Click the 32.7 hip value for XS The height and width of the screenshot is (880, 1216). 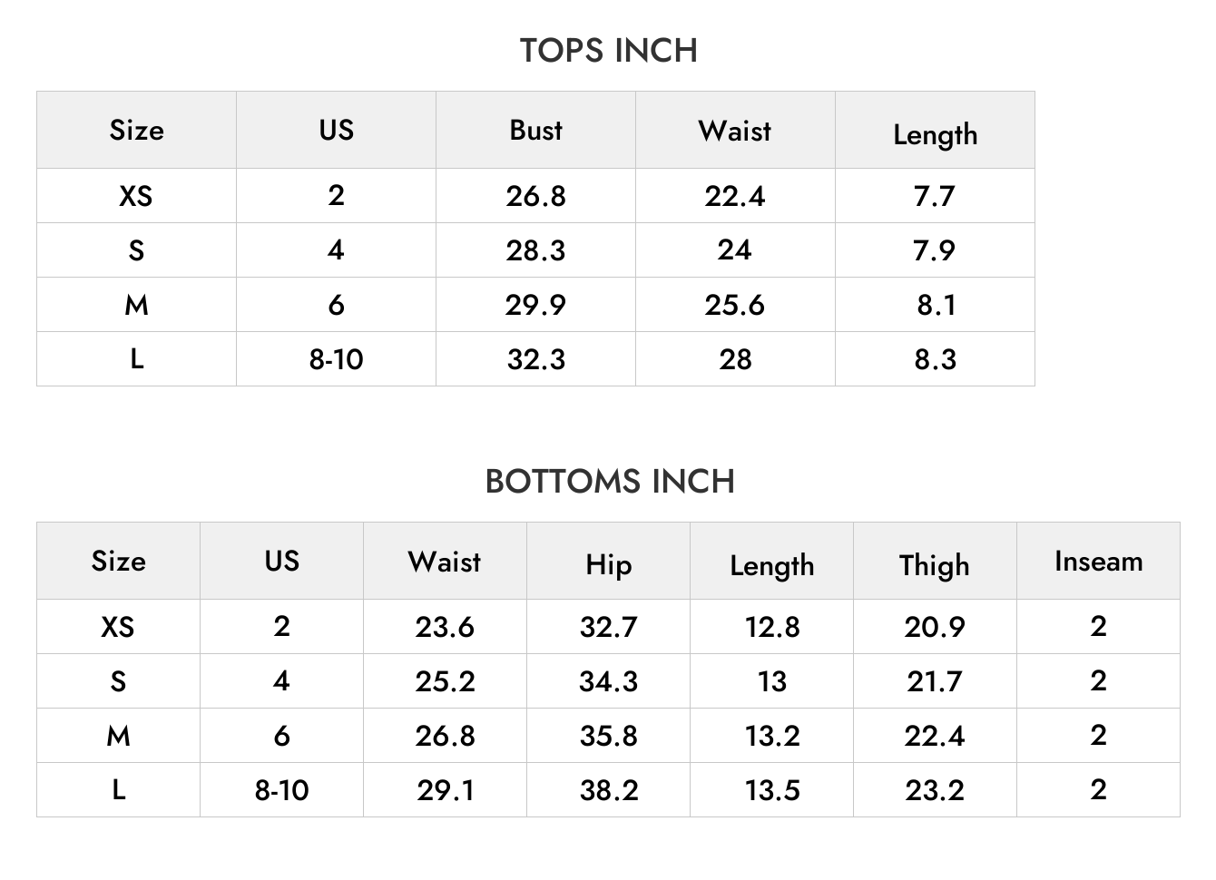coord(608,627)
